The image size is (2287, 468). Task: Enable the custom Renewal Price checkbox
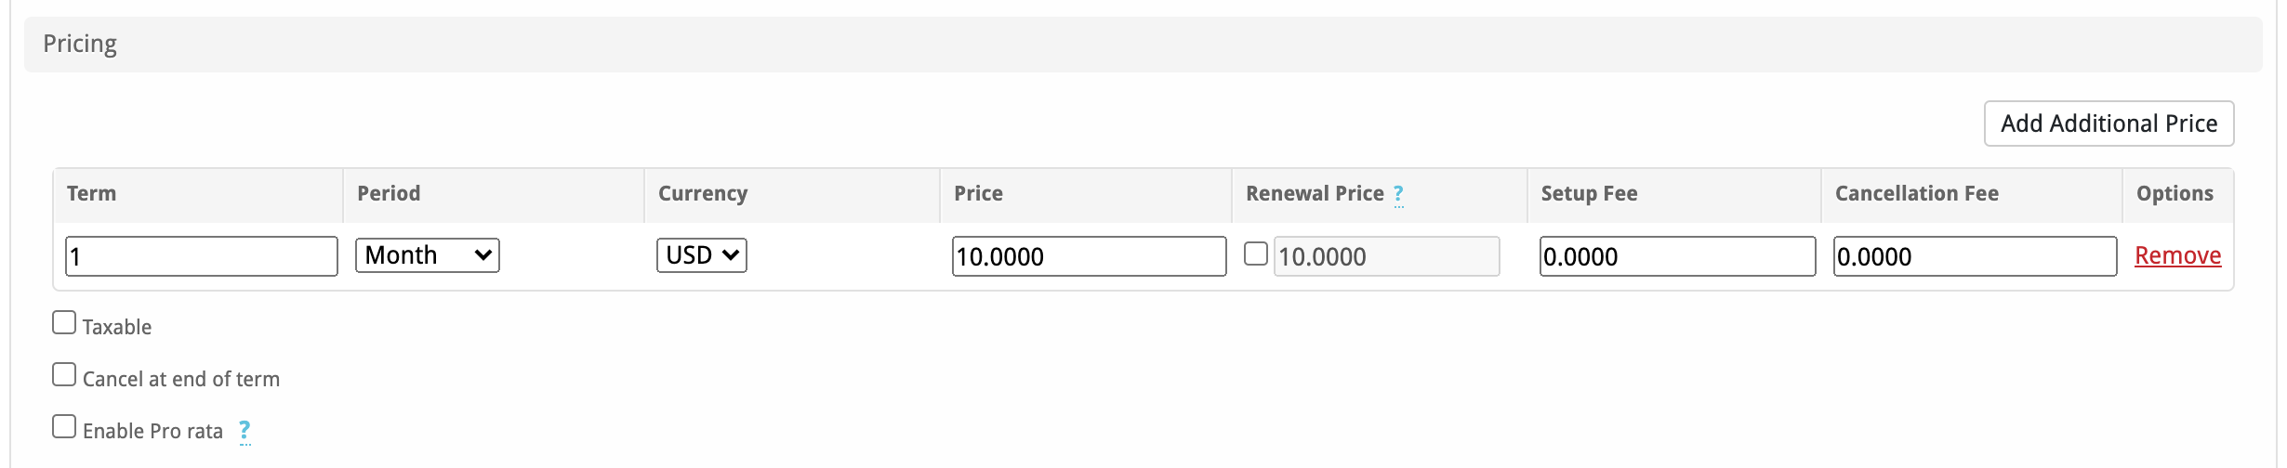coord(1256,254)
